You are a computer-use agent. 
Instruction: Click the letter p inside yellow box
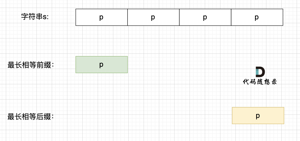pyautogui.click(x=258, y=116)
